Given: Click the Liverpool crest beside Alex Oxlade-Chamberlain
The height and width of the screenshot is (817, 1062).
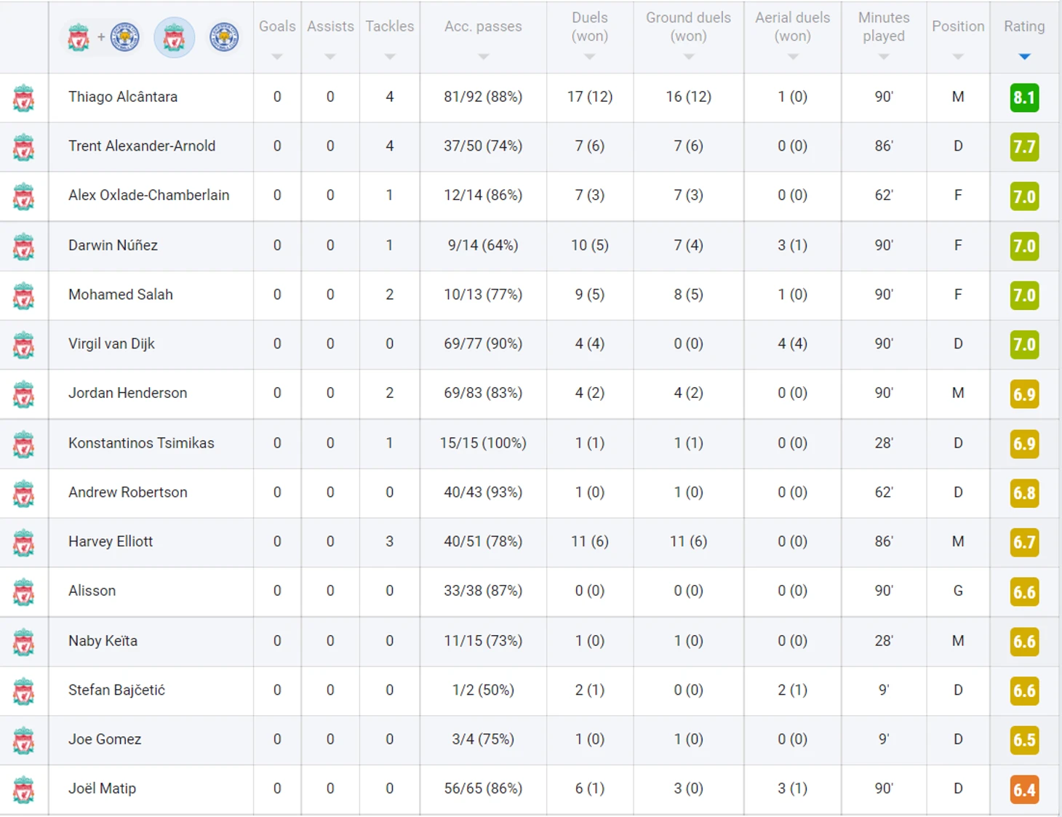Looking at the screenshot, I should [24, 196].
